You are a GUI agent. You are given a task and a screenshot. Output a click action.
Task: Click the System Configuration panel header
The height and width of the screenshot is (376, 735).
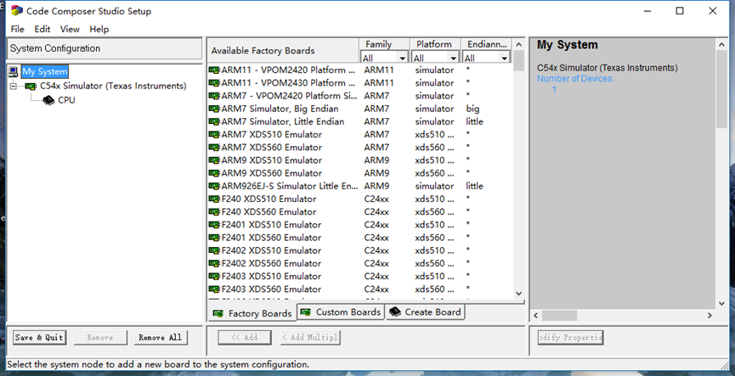coord(105,48)
